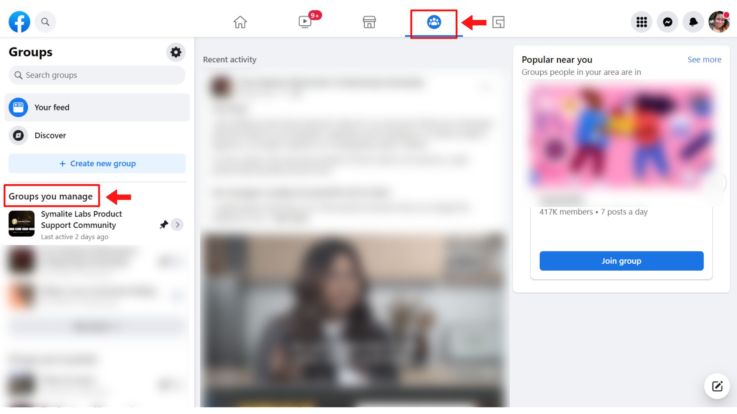The width and height of the screenshot is (737, 414).
Task: Open Messenger chats icon
Action: pos(668,22)
